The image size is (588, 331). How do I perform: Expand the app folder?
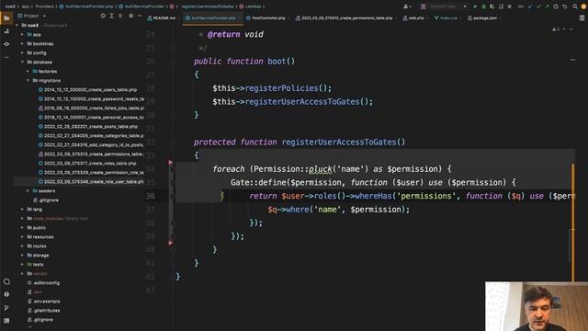pos(22,35)
